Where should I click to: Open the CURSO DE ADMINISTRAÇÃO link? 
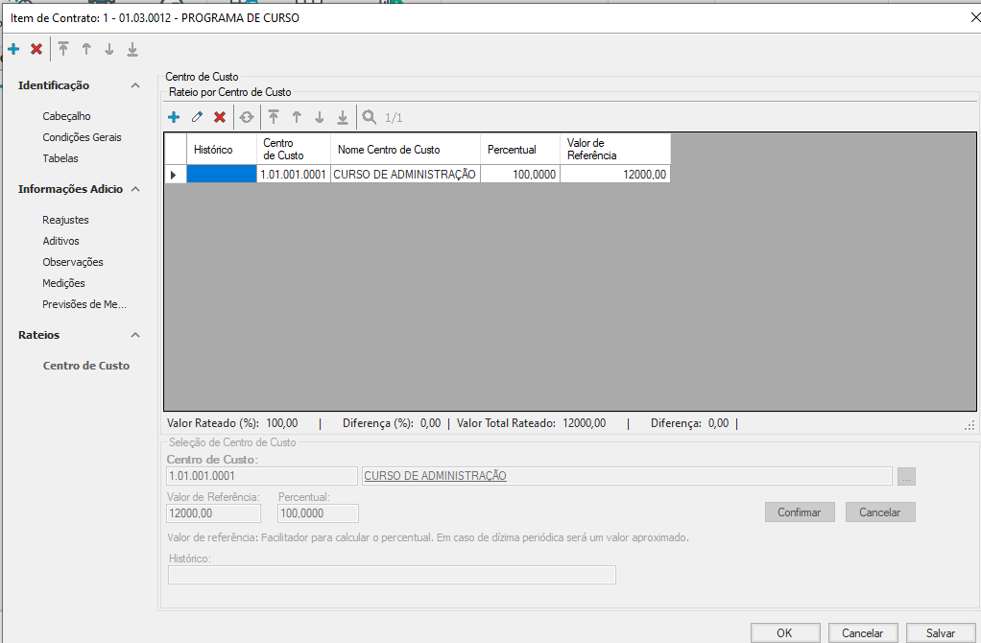tap(435, 476)
